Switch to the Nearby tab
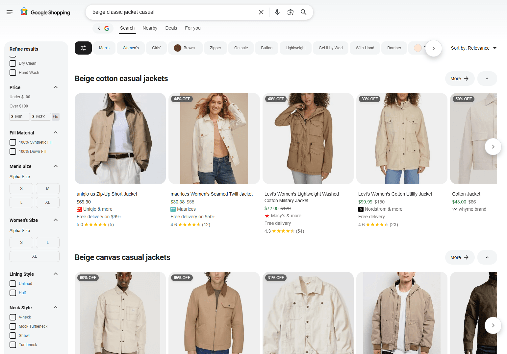 pyautogui.click(x=150, y=28)
